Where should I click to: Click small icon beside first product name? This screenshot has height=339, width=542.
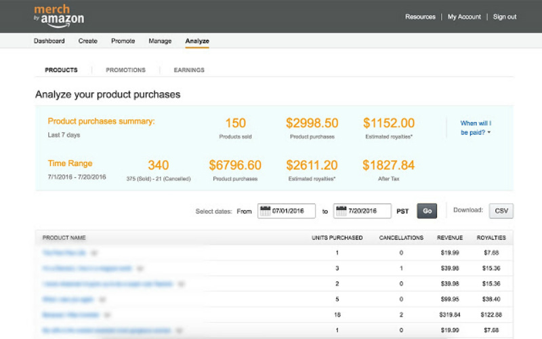(x=94, y=252)
